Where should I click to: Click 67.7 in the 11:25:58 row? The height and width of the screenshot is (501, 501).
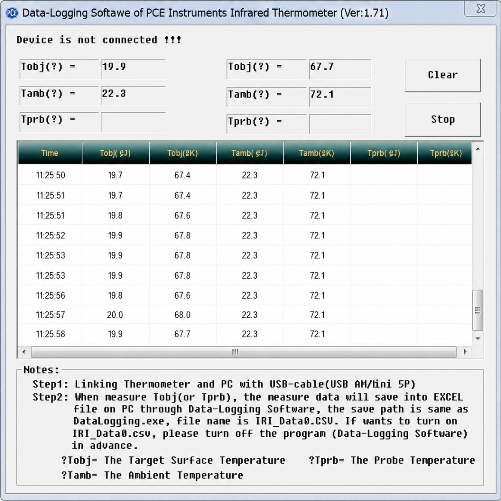click(x=182, y=334)
